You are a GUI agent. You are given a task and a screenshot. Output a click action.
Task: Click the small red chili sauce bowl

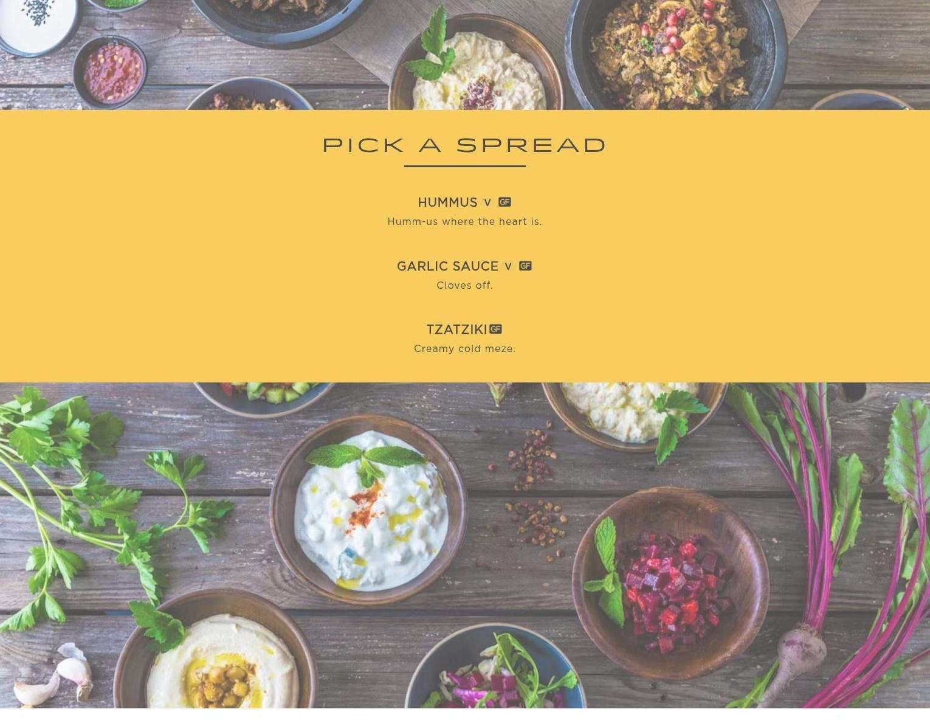(x=110, y=72)
